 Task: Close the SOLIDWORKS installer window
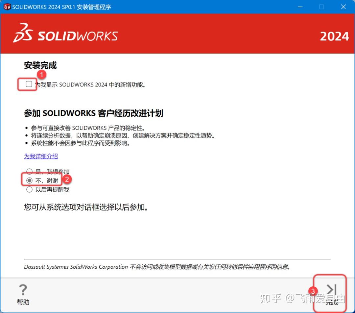(343, 7)
